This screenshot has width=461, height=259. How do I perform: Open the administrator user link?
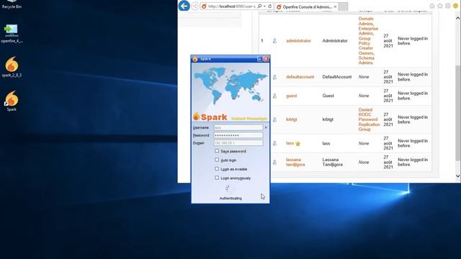(x=298, y=41)
